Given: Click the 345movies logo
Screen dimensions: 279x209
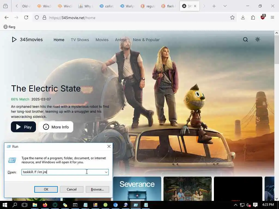Looking at the screenshot, I should tap(27, 39).
